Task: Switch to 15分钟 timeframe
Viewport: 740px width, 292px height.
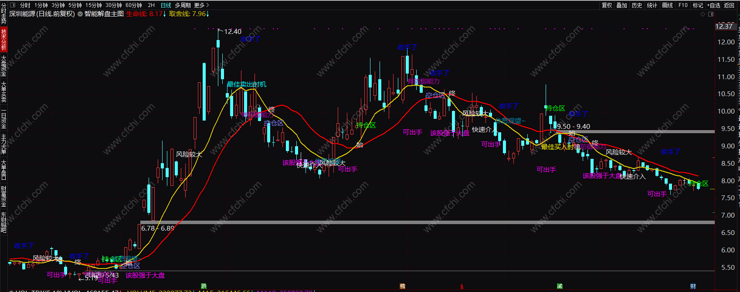Action: pyautogui.click(x=94, y=5)
